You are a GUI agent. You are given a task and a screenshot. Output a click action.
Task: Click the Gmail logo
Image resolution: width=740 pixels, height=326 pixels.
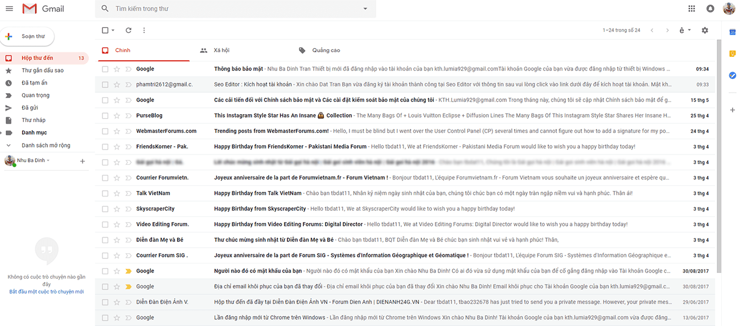(x=43, y=9)
